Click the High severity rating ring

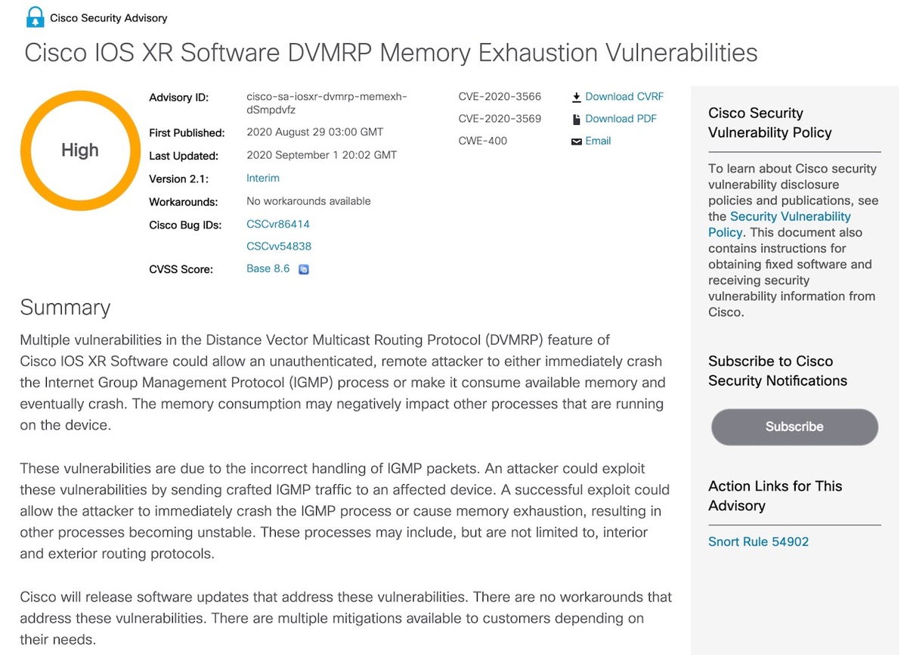pos(80,150)
